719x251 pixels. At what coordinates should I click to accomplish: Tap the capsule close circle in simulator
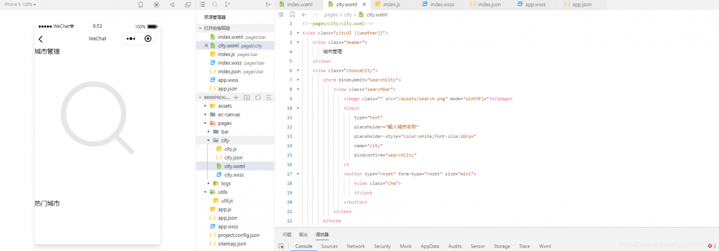148,39
